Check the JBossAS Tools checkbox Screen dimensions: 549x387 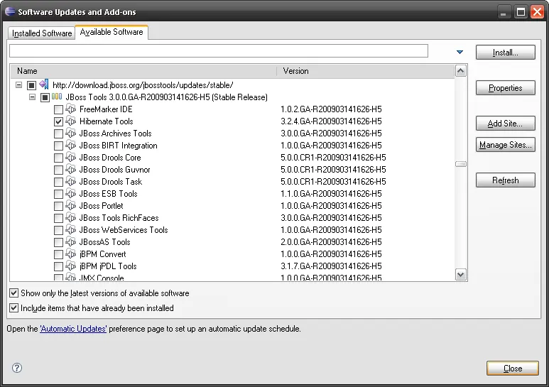click(58, 242)
